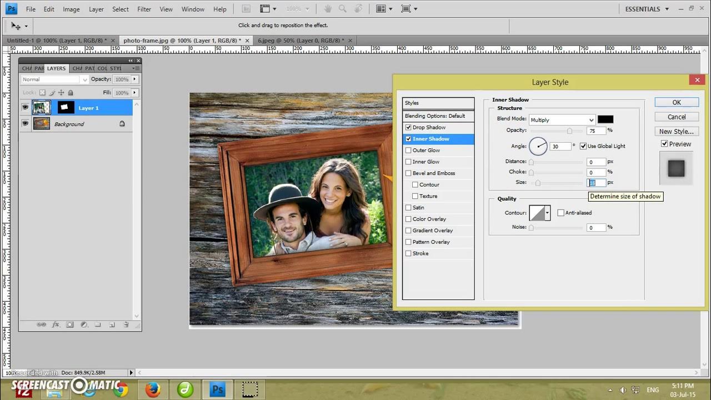The height and width of the screenshot is (400, 711).
Task: Hide Layer 1 with eye icon
Action: [25, 108]
